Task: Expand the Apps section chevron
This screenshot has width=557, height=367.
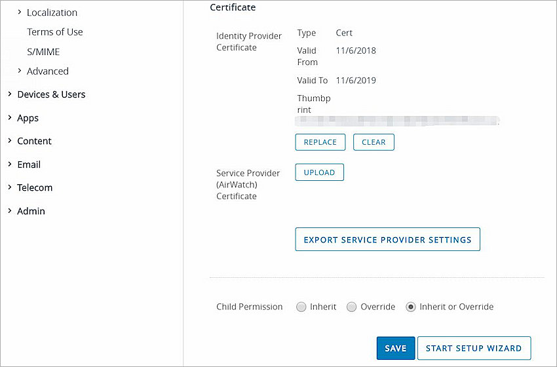Action: [x=10, y=118]
